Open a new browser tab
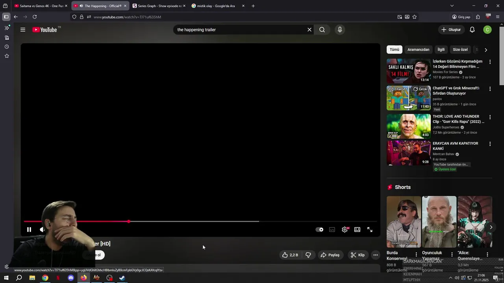 click(x=253, y=6)
